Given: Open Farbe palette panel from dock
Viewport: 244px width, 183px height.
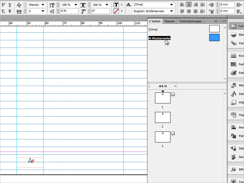Looking at the screenshot, I should (237, 73).
